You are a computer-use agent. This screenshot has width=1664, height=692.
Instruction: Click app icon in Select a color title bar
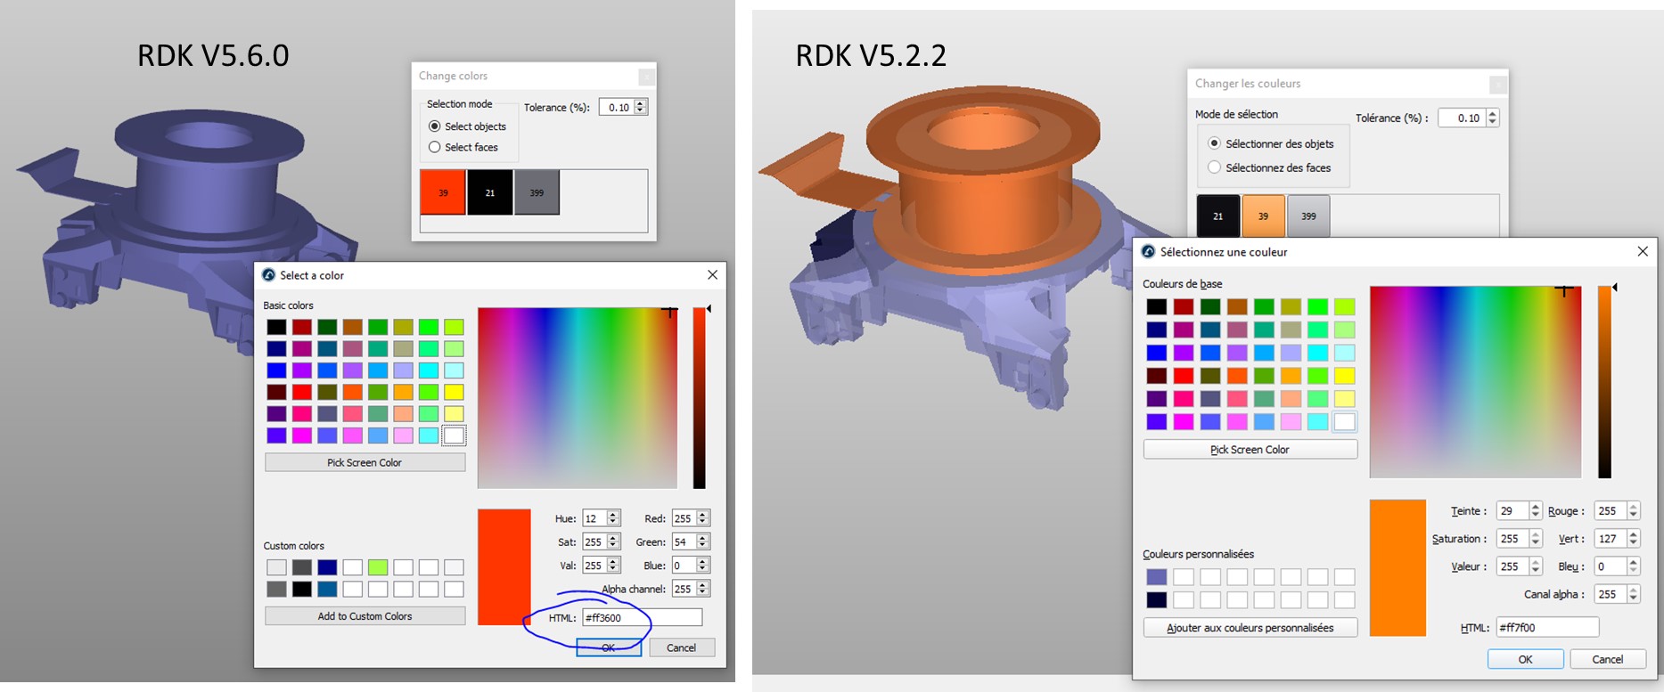[x=268, y=275]
